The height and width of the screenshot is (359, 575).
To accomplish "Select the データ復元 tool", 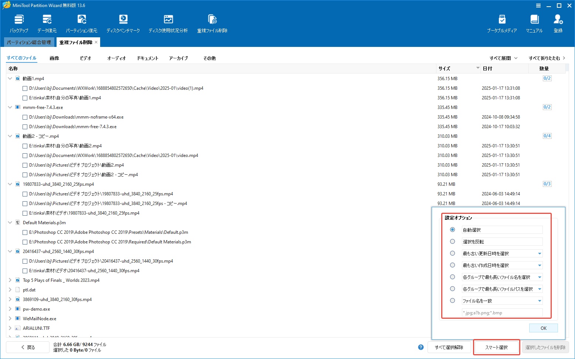I will tap(47, 22).
